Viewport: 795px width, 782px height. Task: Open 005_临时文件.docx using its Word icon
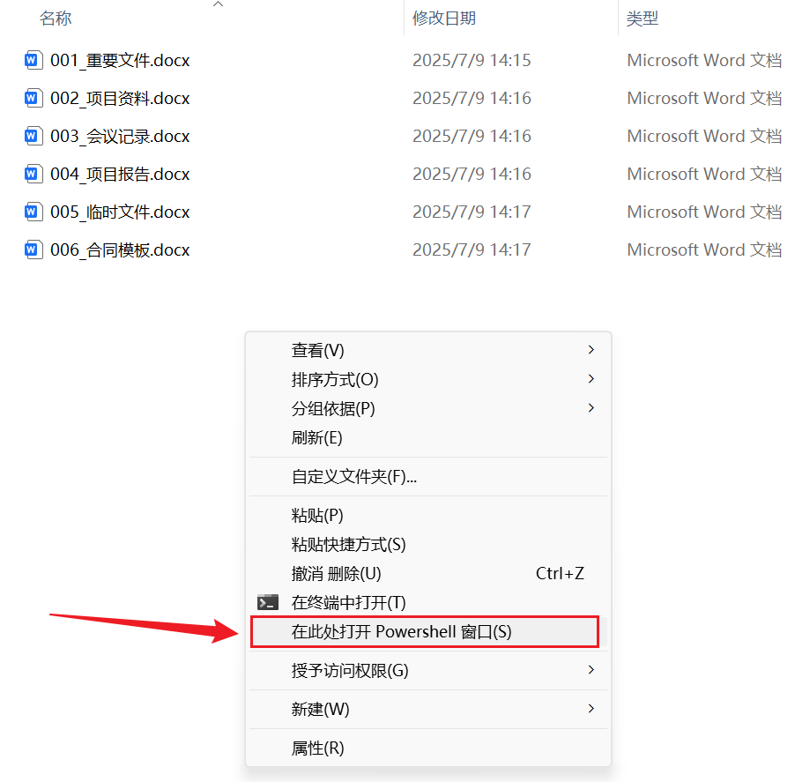click(33, 212)
